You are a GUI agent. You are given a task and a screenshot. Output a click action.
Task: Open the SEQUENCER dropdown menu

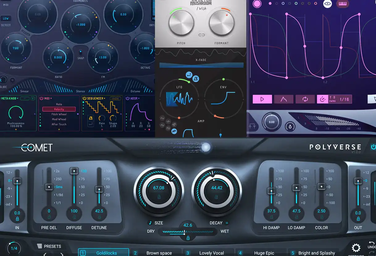(x=105, y=98)
